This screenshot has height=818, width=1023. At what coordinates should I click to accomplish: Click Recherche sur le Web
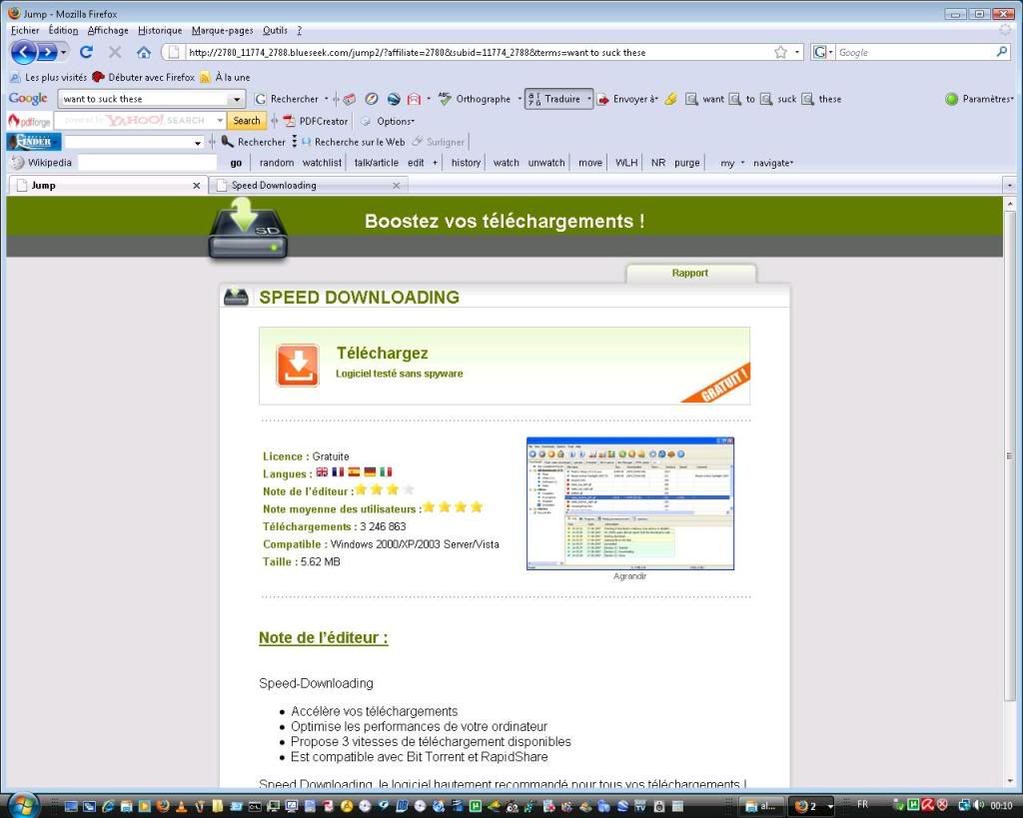click(353, 142)
